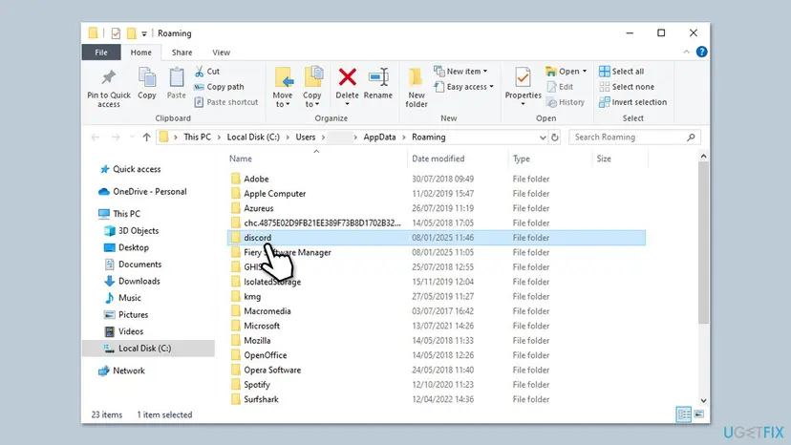Open Properties of the selected item
The width and height of the screenshot is (791, 445).
pyautogui.click(x=523, y=87)
